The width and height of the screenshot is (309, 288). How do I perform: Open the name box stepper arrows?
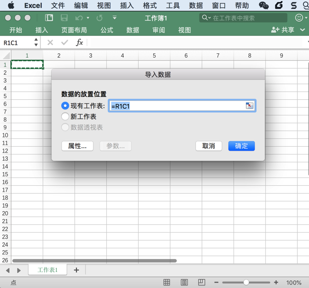pos(36,42)
